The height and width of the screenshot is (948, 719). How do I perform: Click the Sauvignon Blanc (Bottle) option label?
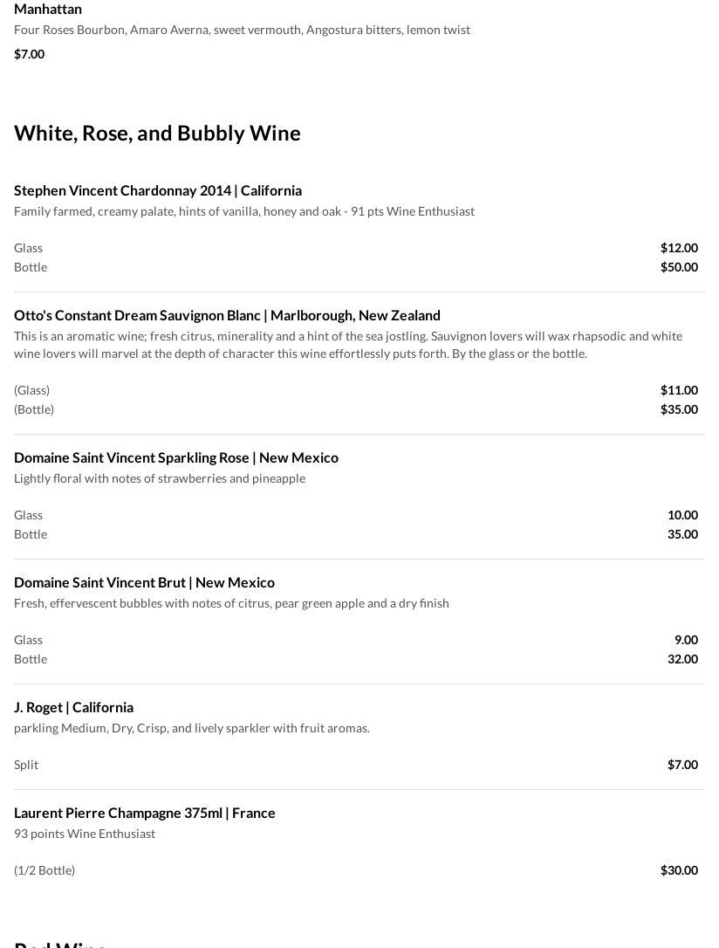click(34, 409)
